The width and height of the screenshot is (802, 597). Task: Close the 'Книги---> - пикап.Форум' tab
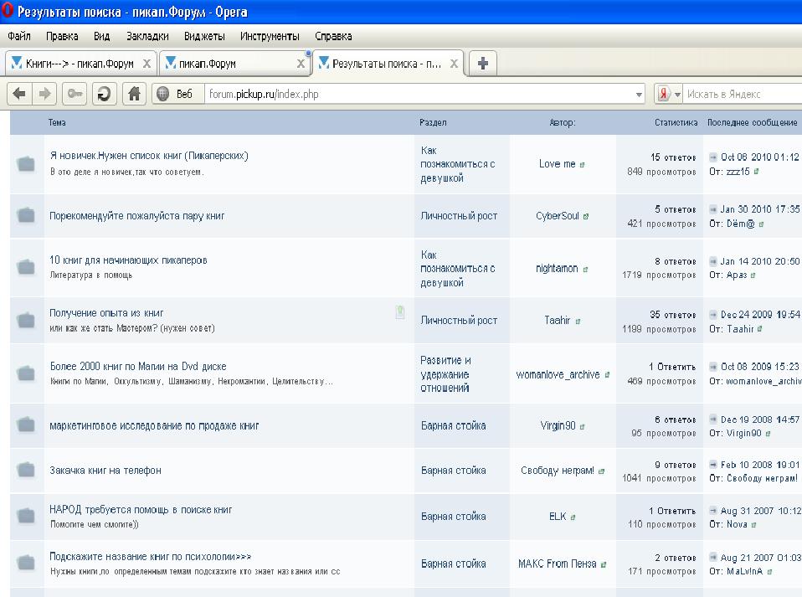click(x=147, y=64)
